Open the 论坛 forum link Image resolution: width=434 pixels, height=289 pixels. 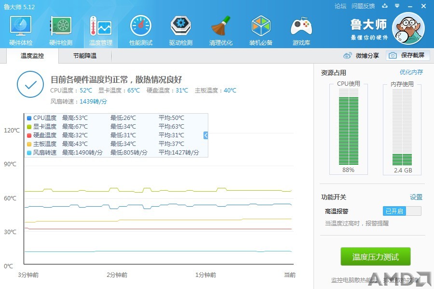point(340,6)
